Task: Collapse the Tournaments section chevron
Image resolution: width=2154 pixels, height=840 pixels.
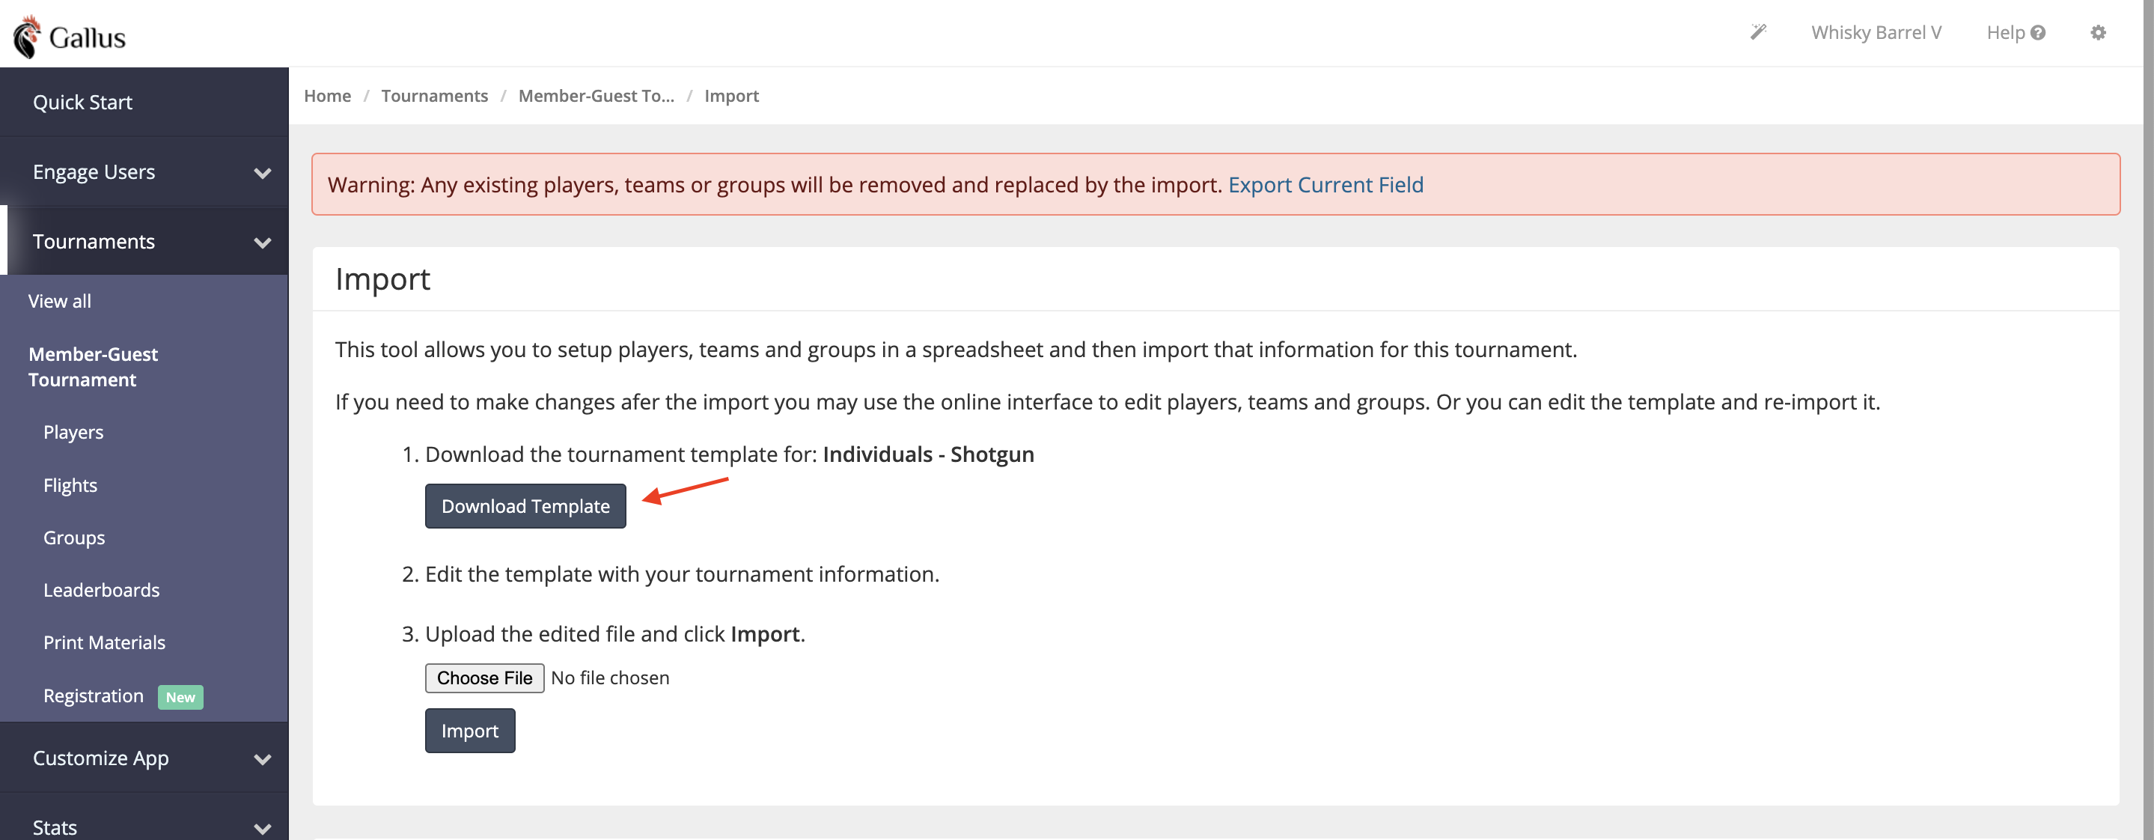Action: pyautogui.click(x=263, y=243)
